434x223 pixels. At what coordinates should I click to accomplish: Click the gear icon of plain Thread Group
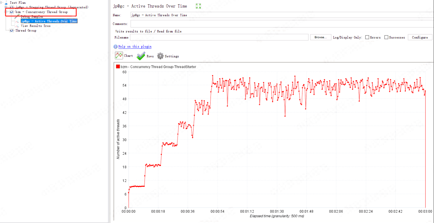pyautogui.click(x=11, y=30)
